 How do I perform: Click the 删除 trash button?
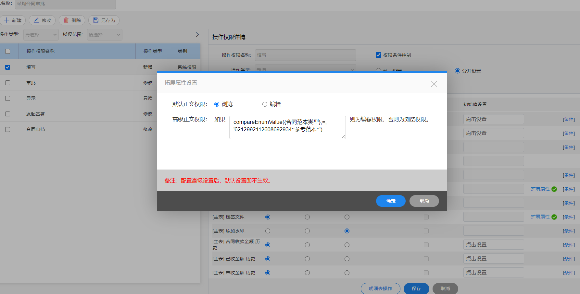point(72,20)
